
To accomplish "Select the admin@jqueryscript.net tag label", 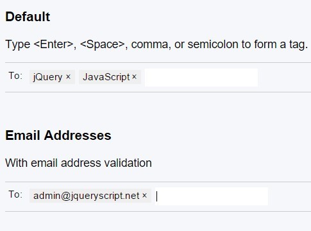I will 87,196.
